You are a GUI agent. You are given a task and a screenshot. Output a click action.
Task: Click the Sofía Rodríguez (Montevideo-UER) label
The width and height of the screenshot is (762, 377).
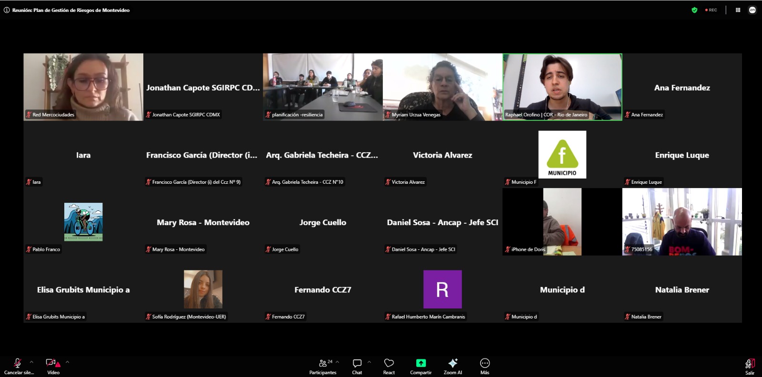(x=189, y=317)
